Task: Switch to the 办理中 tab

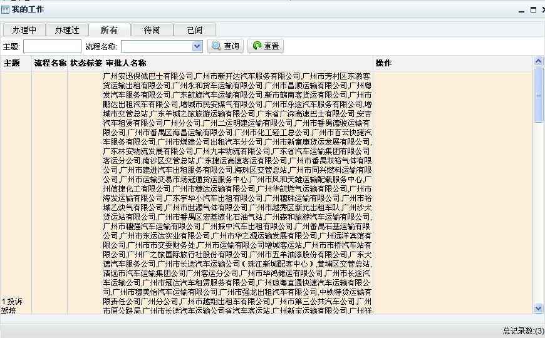Action: pos(24,30)
